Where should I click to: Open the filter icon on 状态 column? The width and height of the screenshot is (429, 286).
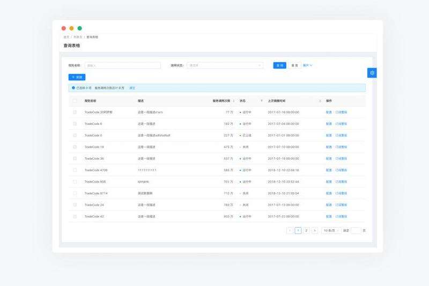pyautogui.click(x=262, y=101)
